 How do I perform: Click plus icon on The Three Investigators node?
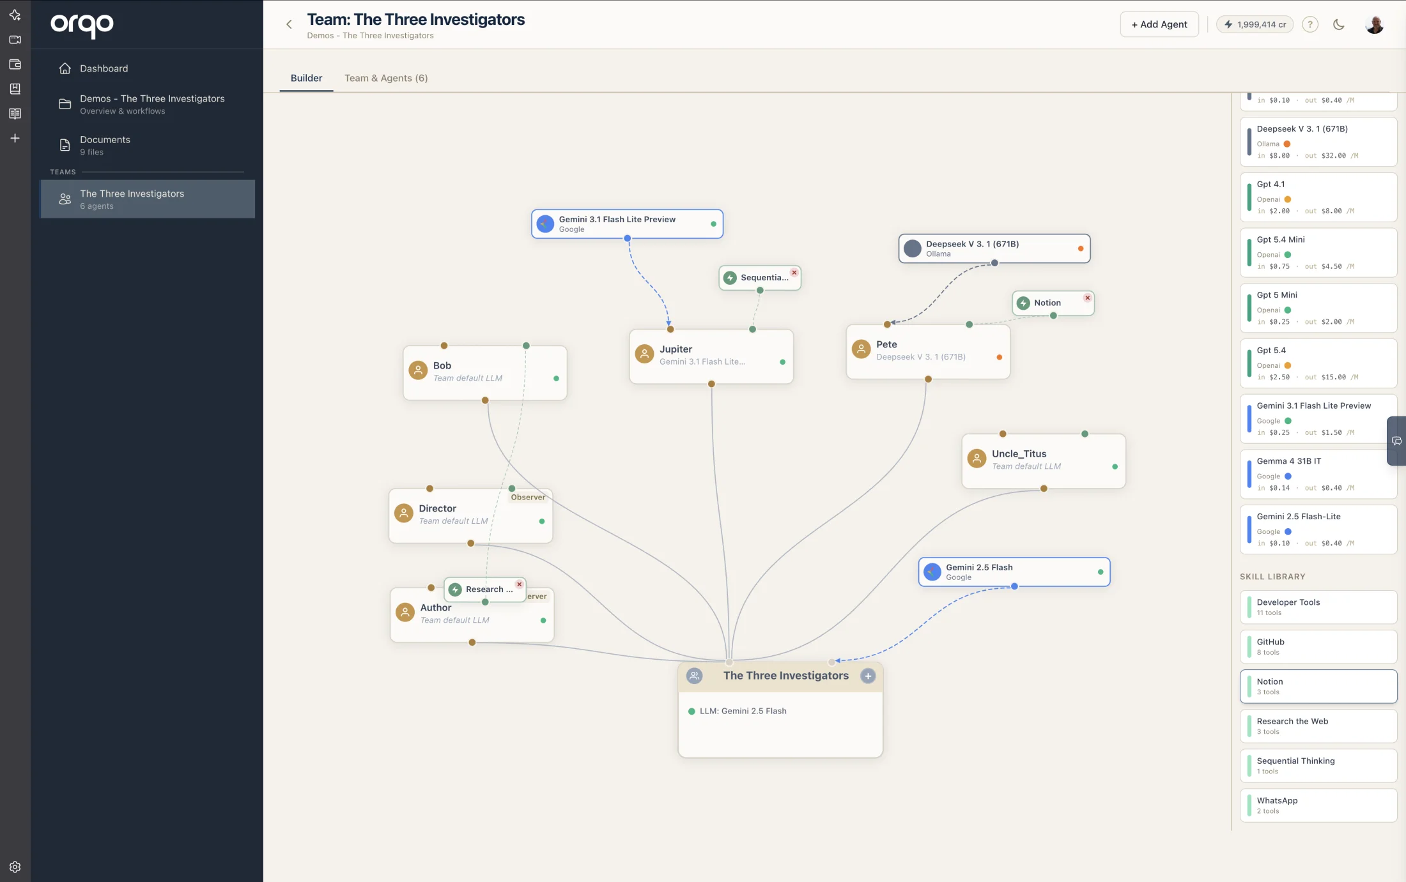[868, 676]
